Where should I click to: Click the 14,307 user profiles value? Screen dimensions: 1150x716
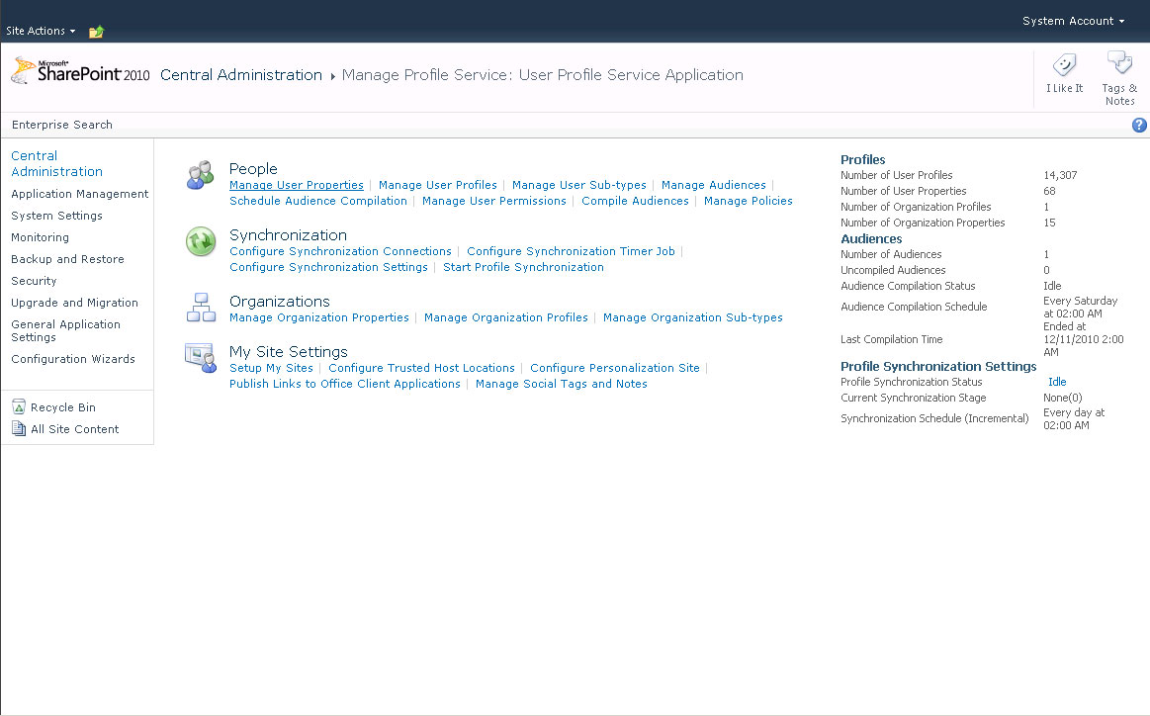(x=1061, y=175)
